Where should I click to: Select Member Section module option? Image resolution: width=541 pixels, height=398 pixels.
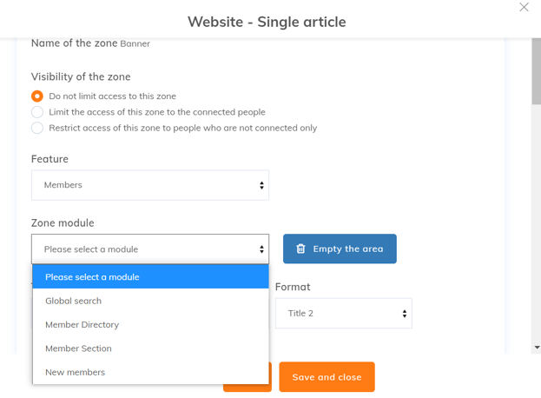[78, 348]
